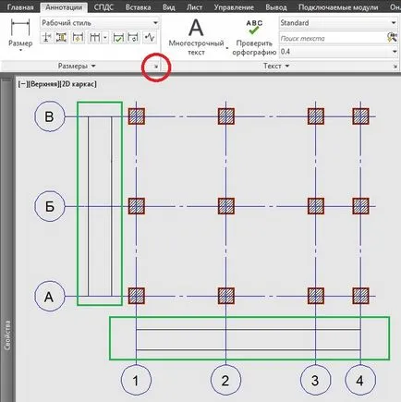Select axis bubble 1
Image resolution: width=401 pixels, height=402 pixels.
pos(136,380)
